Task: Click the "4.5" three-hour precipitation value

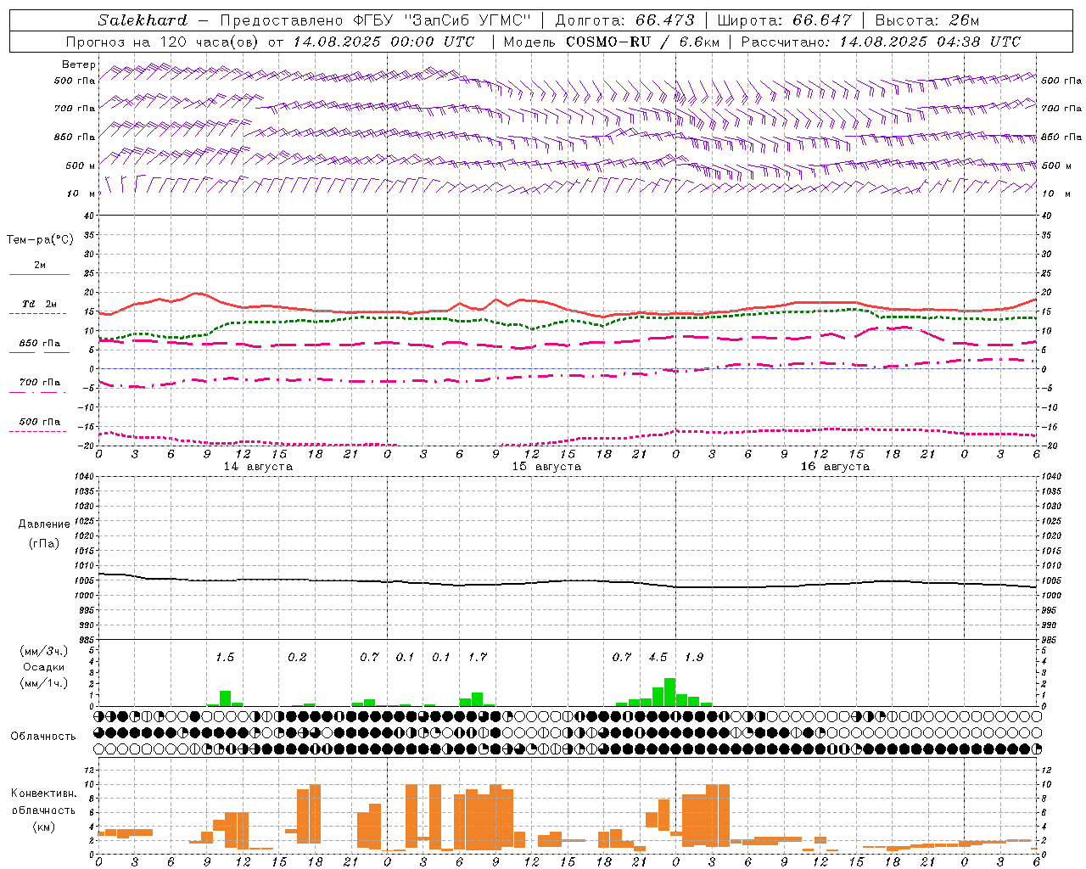Action: point(658,658)
